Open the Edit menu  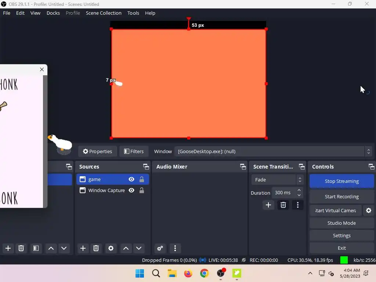pos(20,13)
